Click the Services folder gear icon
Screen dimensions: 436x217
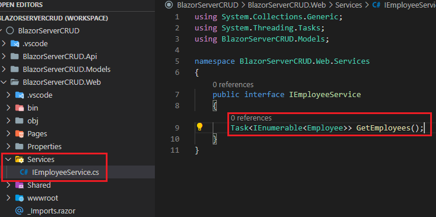tap(19, 160)
